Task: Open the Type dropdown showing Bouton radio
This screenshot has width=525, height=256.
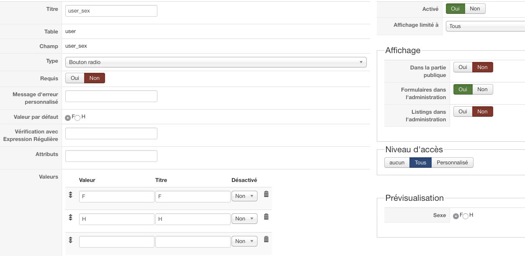Action: pos(216,62)
